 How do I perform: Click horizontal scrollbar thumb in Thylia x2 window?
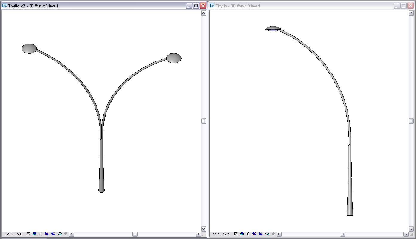pos(135,234)
